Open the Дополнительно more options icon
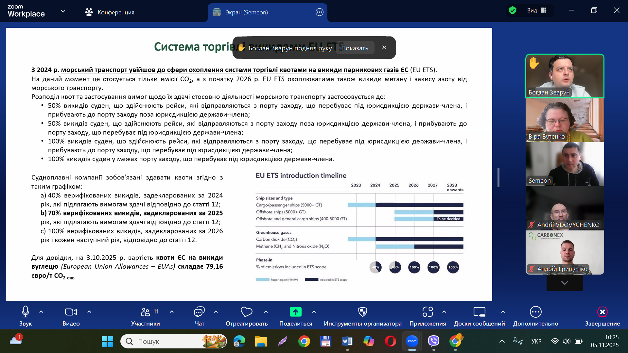The width and height of the screenshot is (628, 353). [535, 312]
